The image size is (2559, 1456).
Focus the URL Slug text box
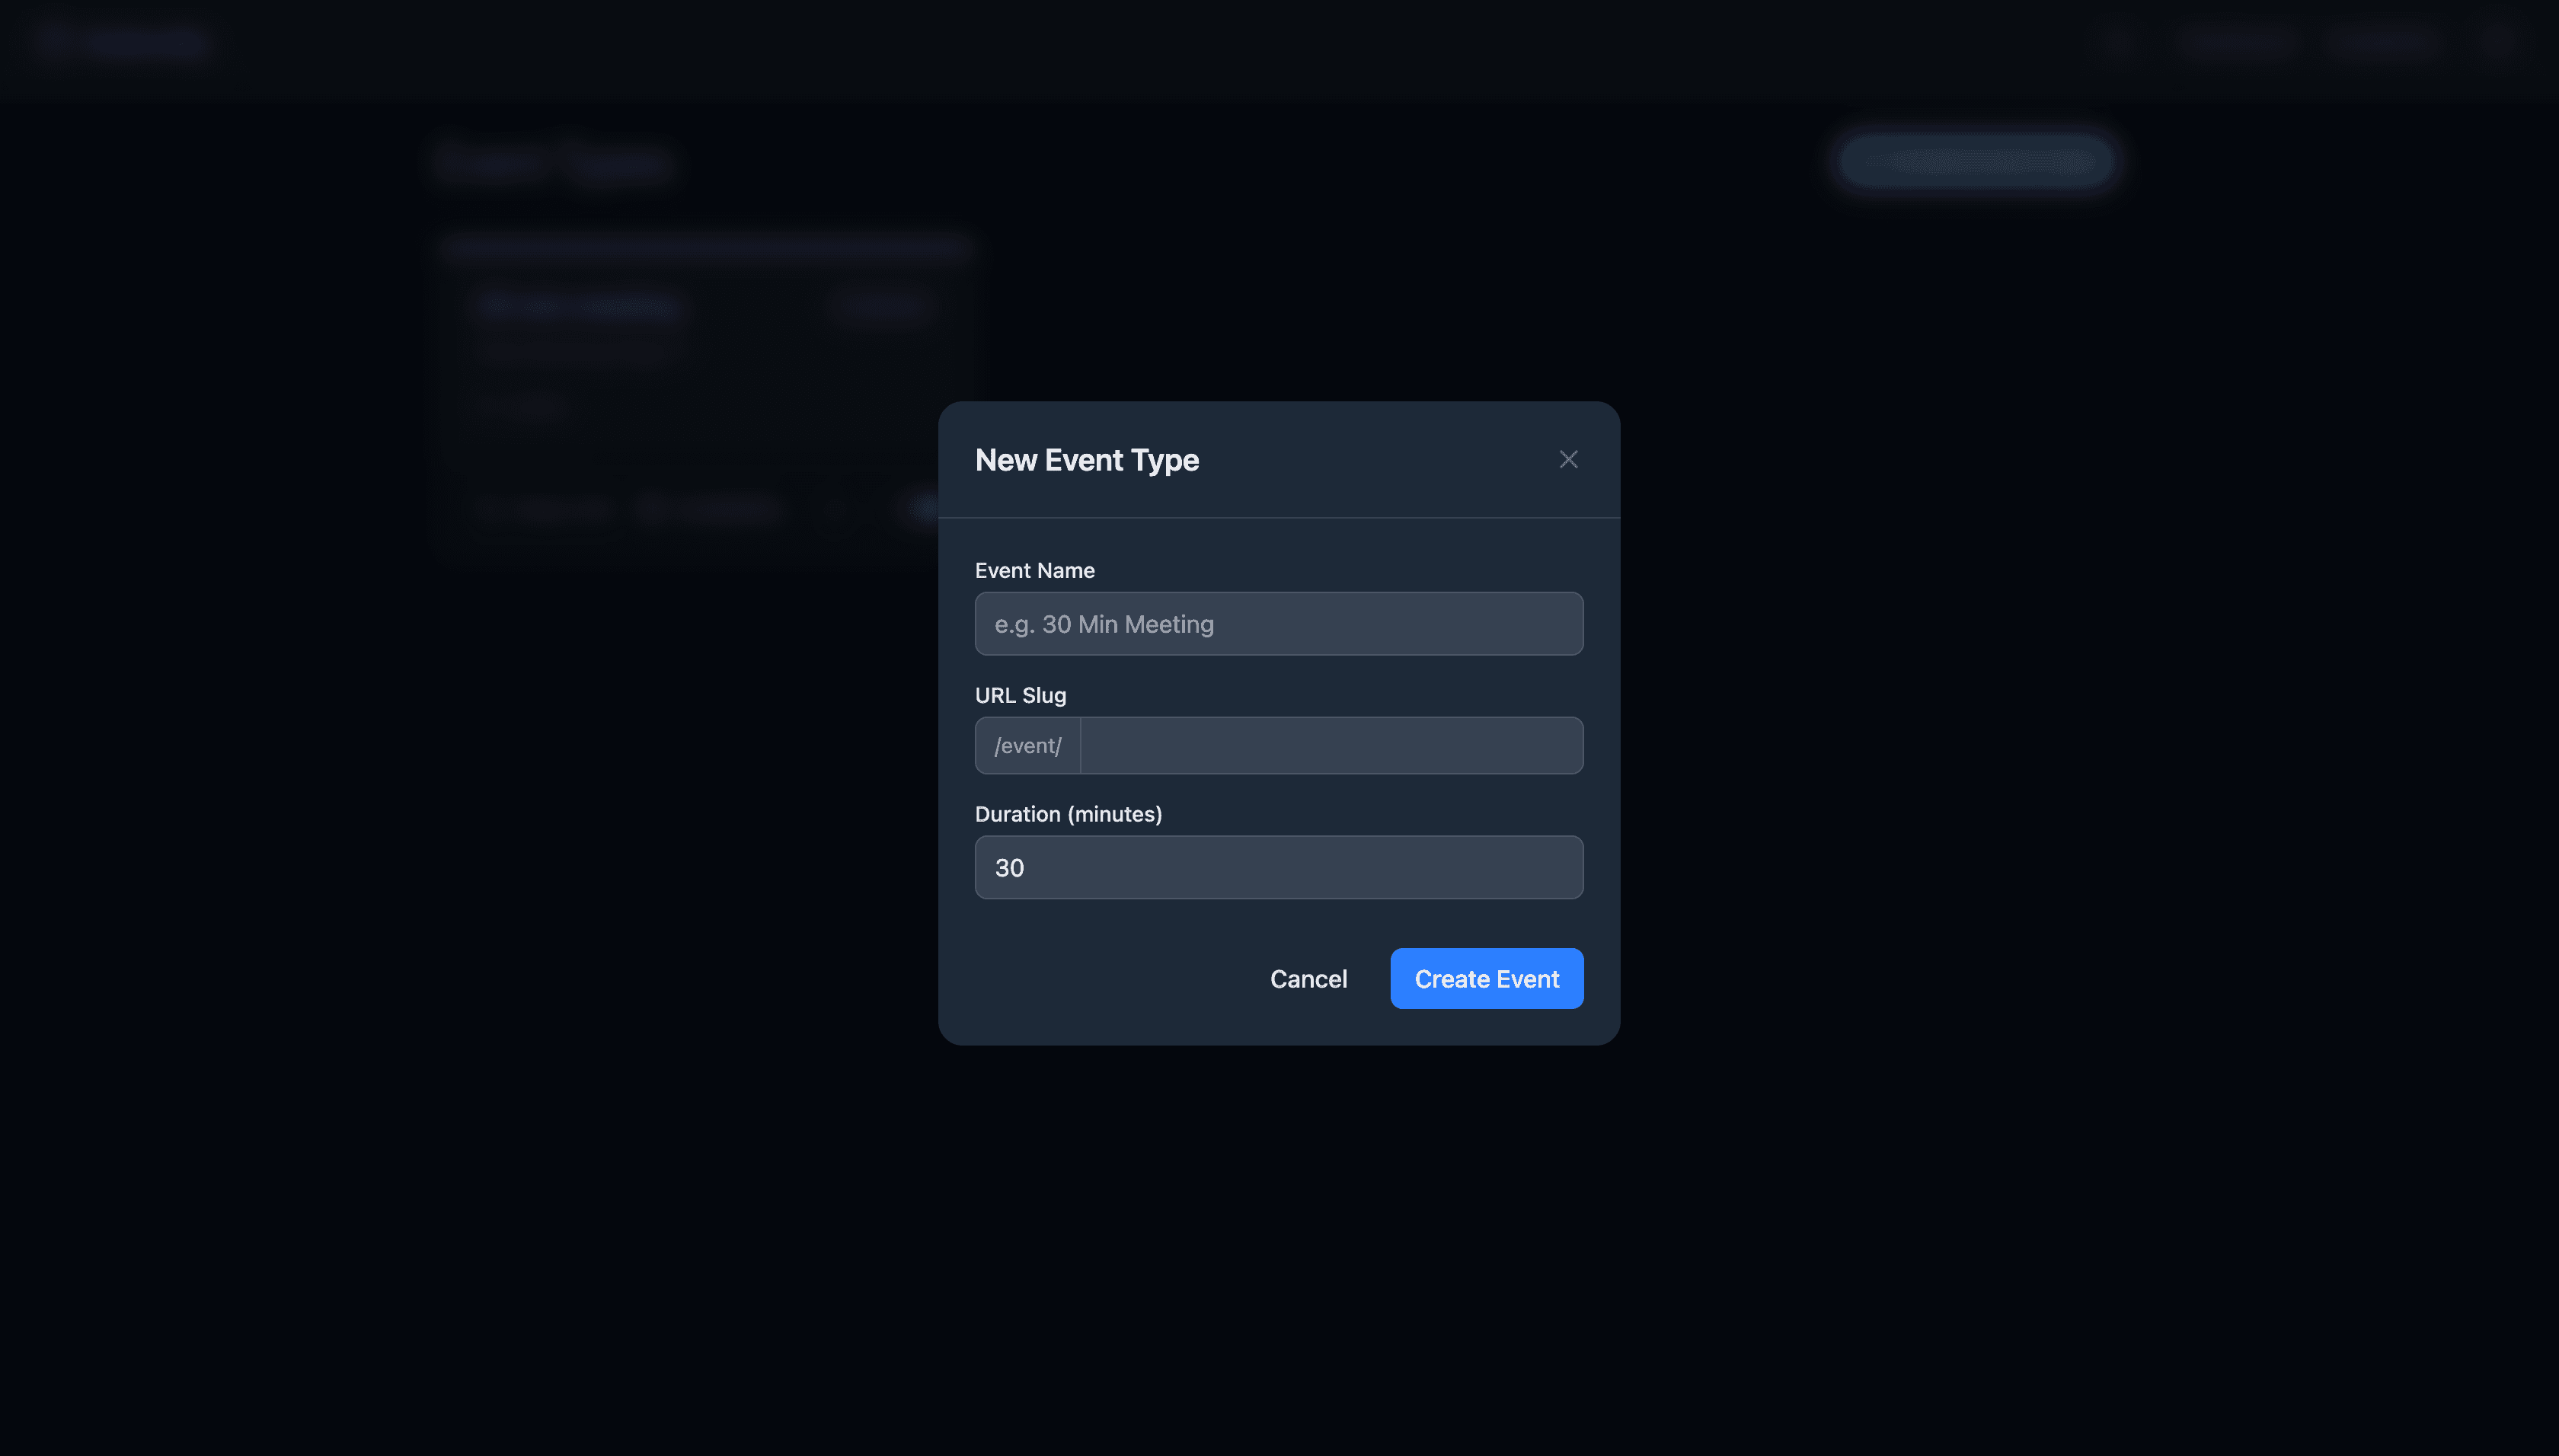tap(1330, 745)
